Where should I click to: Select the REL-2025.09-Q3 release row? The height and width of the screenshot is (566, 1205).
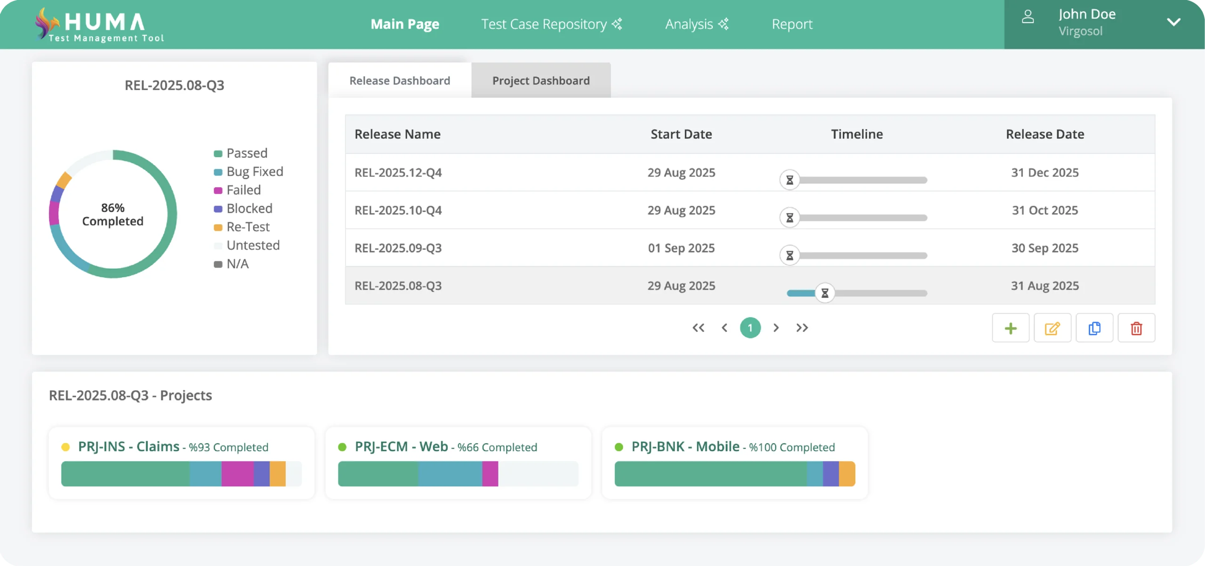click(x=398, y=248)
